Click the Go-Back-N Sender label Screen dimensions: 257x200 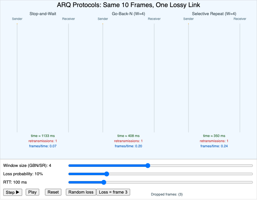coord(103,19)
